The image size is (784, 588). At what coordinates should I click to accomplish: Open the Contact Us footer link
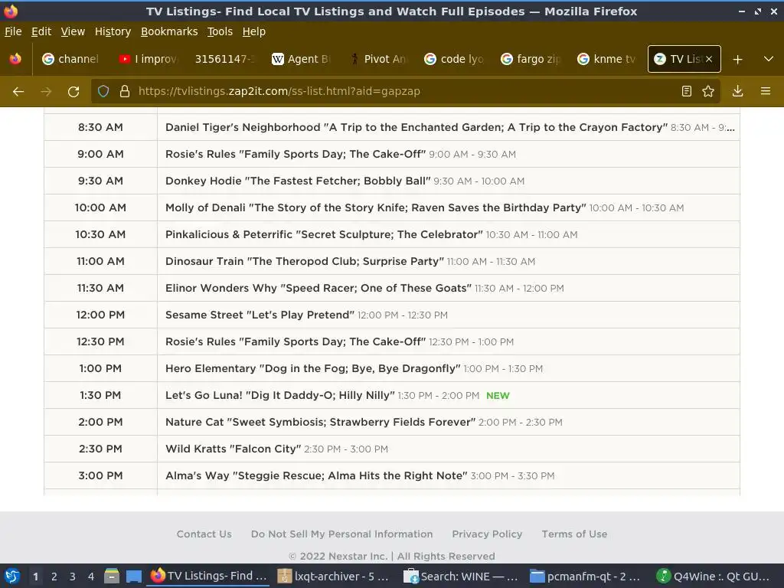(204, 534)
